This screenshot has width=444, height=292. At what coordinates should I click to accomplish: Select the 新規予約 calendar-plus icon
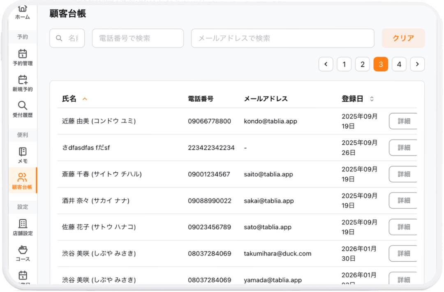[x=23, y=80]
